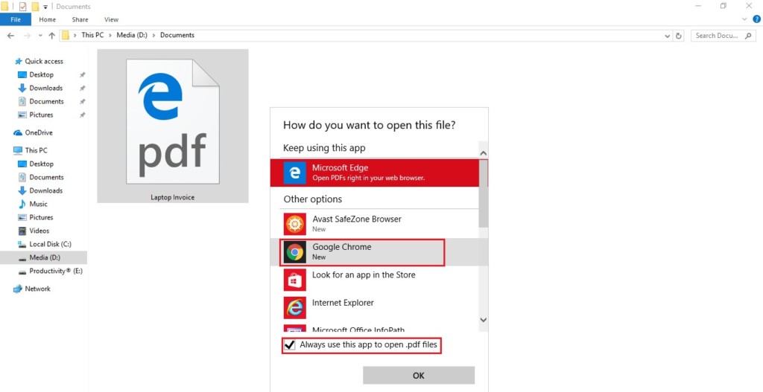Click the OK button

(x=419, y=376)
